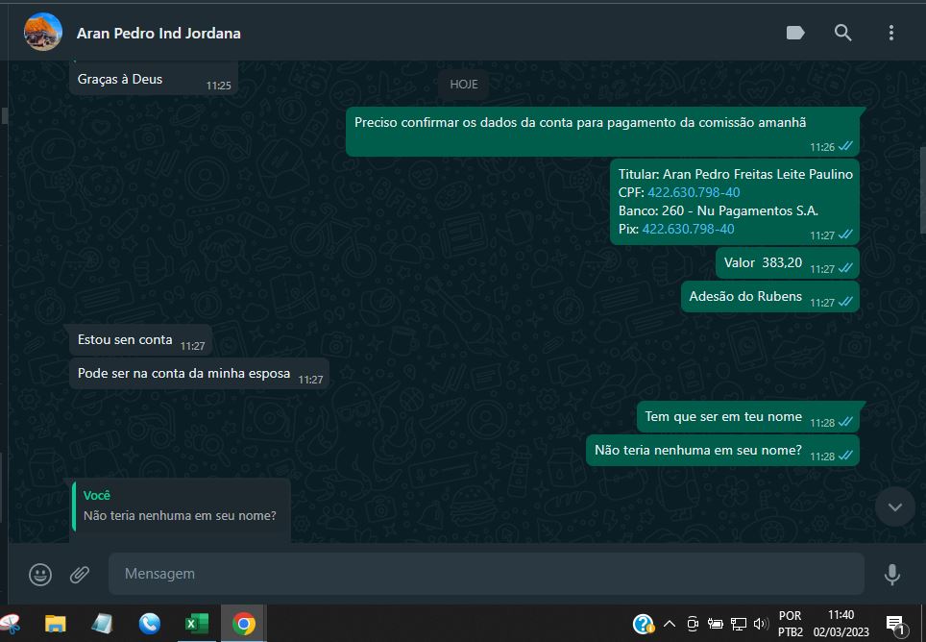The width and height of the screenshot is (926, 642).
Task: Search within this conversation
Action: coord(842,33)
